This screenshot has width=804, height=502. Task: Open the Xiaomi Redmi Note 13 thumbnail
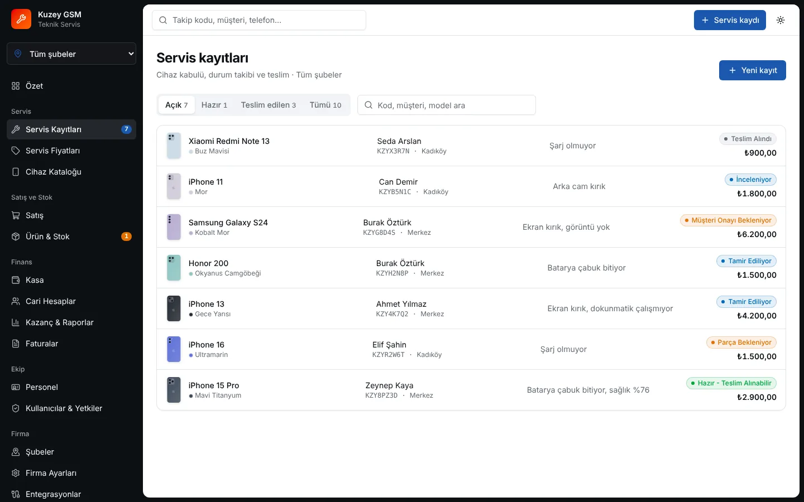coord(174,146)
